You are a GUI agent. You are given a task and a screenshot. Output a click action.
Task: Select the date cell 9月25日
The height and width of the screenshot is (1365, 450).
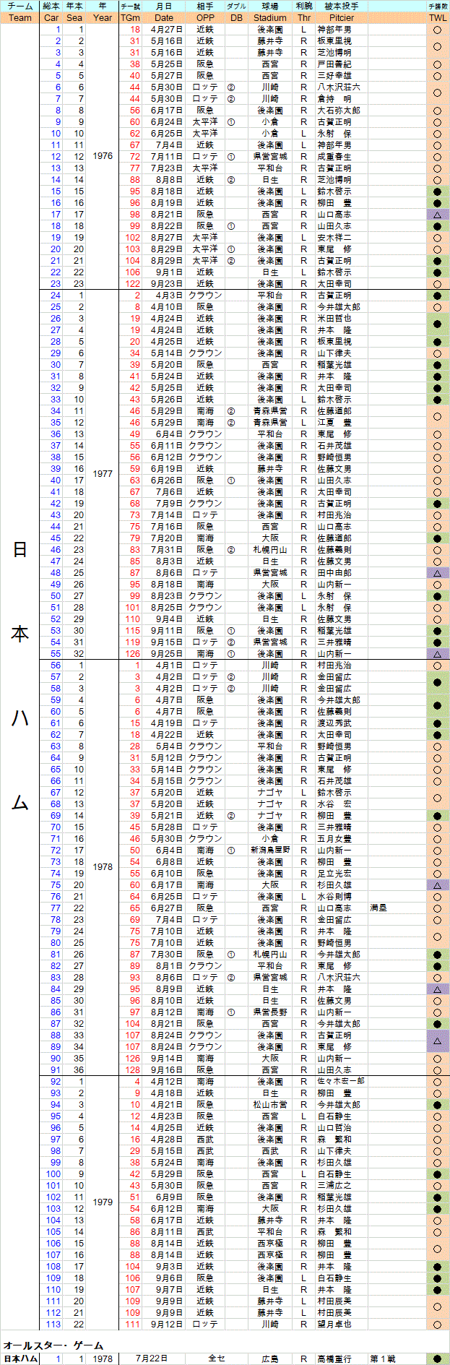pyautogui.click(x=164, y=654)
